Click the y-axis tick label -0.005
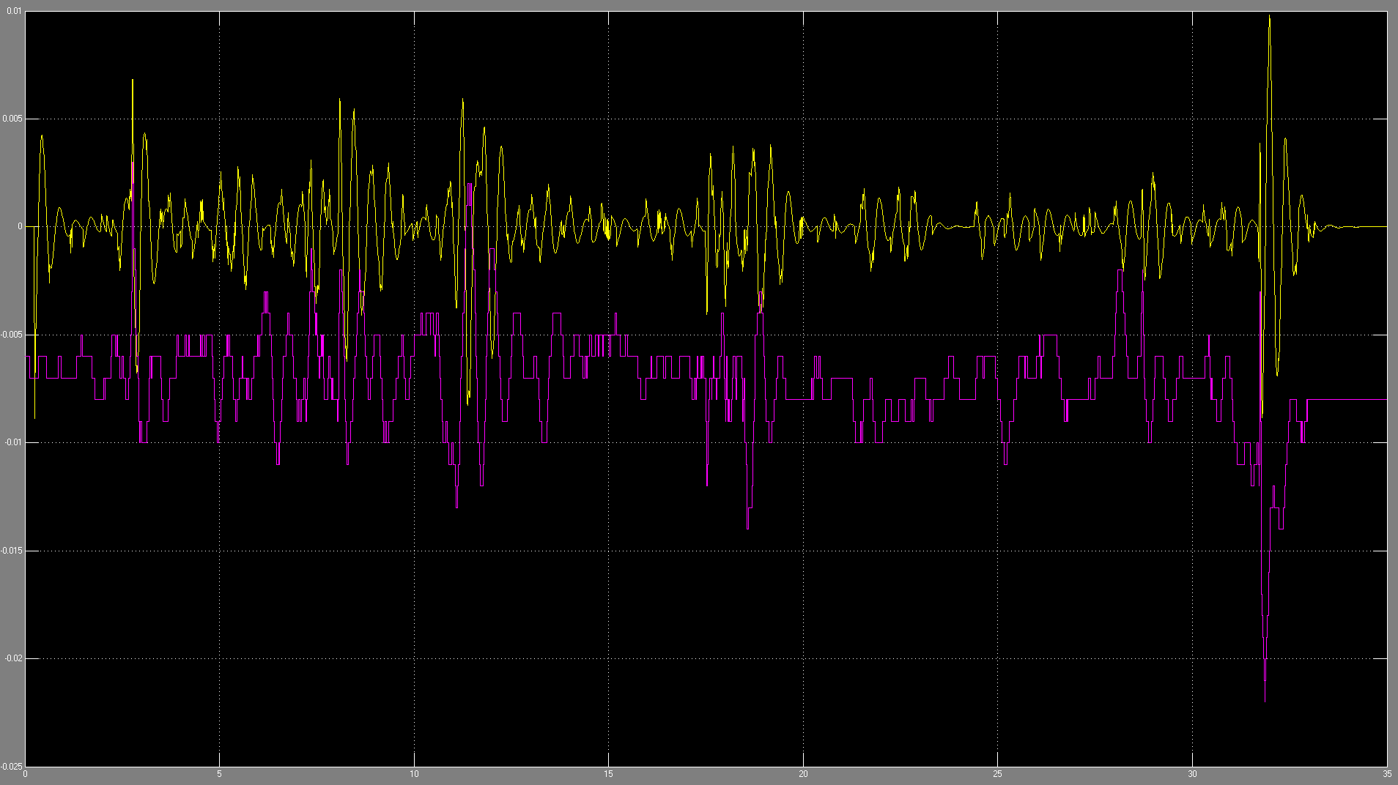The height and width of the screenshot is (785, 1398). tap(12, 335)
